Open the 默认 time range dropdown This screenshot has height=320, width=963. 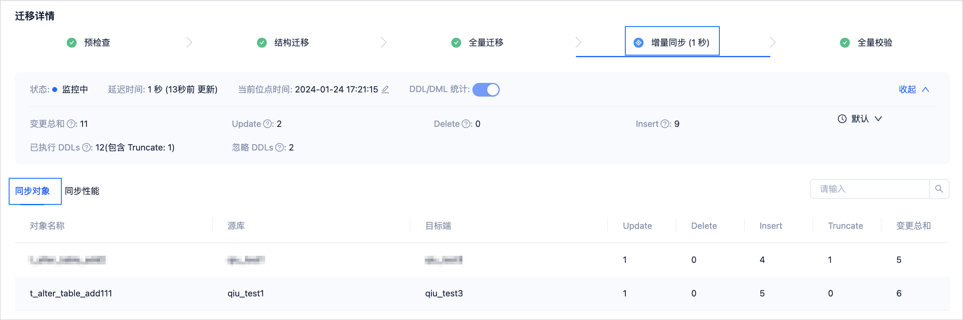[860, 119]
